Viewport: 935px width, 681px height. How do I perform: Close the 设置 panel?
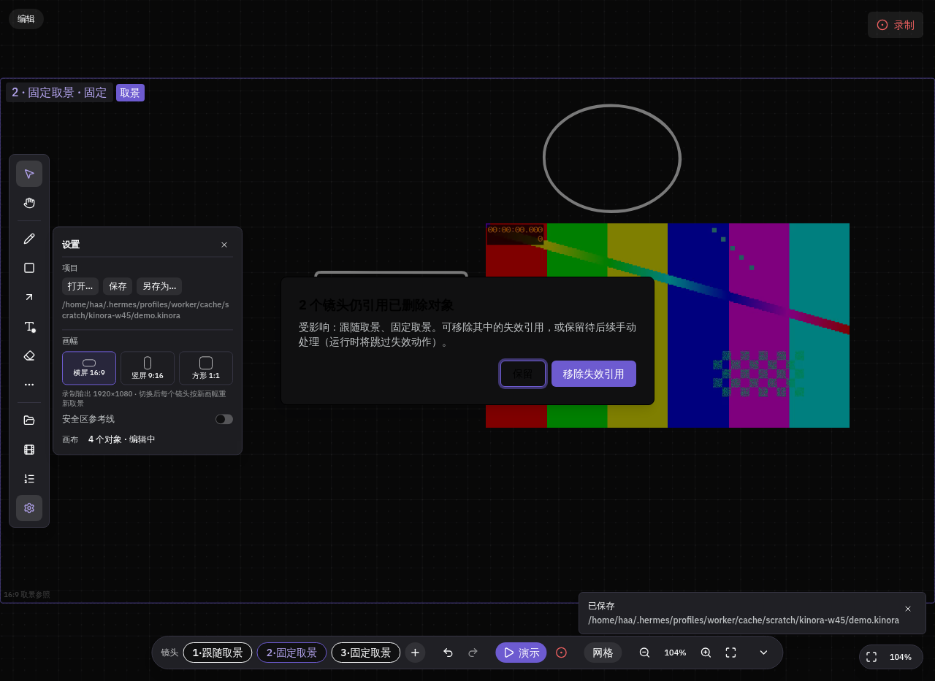pos(224,245)
